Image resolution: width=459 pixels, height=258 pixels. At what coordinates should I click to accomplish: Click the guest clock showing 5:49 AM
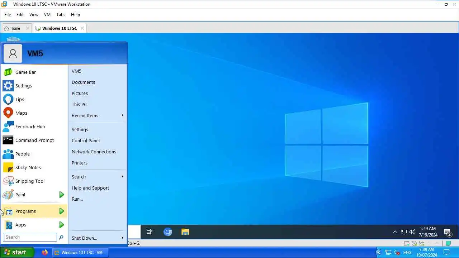pyautogui.click(x=428, y=232)
